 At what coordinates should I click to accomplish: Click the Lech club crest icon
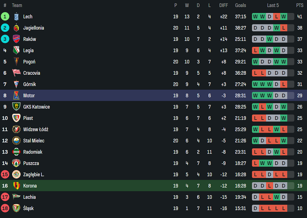(x=16, y=17)
